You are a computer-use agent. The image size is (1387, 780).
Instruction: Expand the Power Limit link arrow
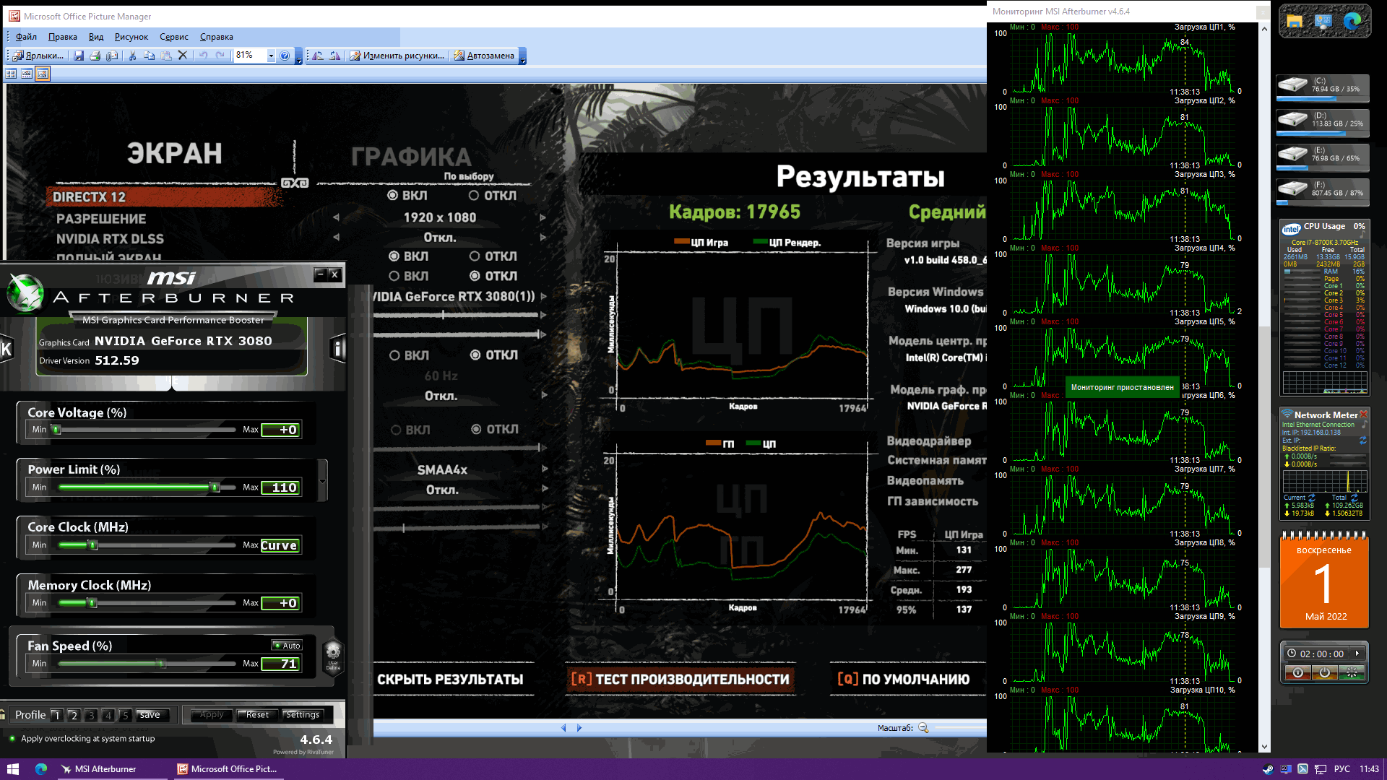[322, 481]
